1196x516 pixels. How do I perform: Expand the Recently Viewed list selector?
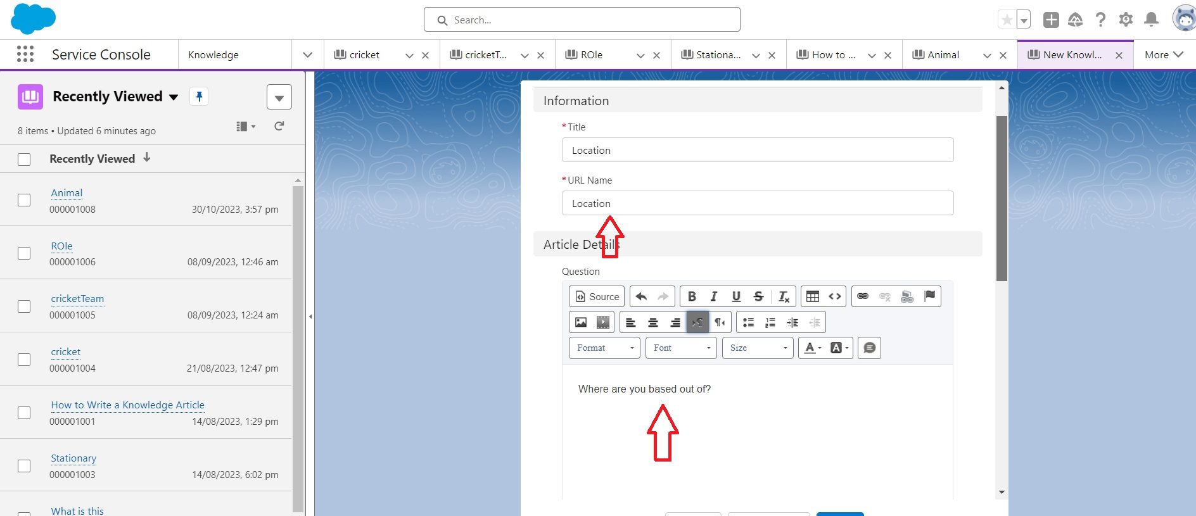click(x=174, y=97)
